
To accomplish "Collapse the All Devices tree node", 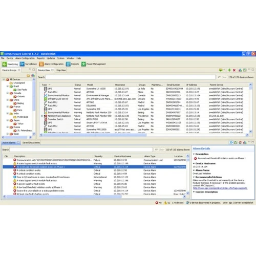I will 4,79.
